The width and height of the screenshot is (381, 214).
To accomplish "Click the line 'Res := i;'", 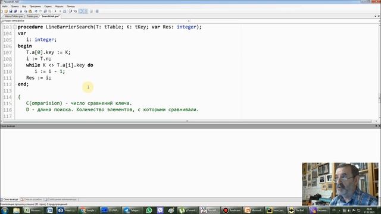I will (x=38, y=78).
